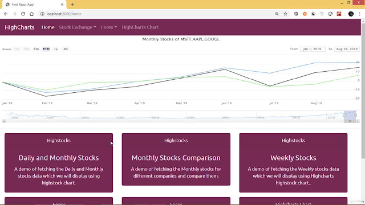Click the From date input field
This screenshot has width=365, height=205.
click(x=313, y=49)
